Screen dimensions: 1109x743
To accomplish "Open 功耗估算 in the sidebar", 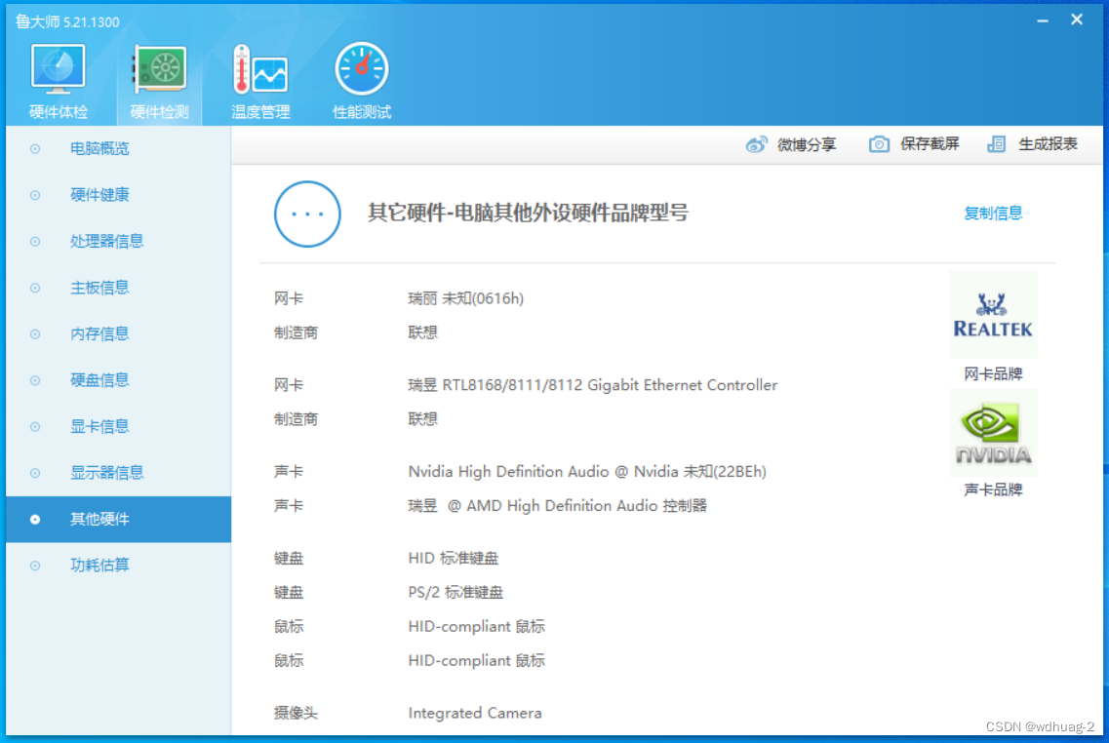I will coord(99,566).
